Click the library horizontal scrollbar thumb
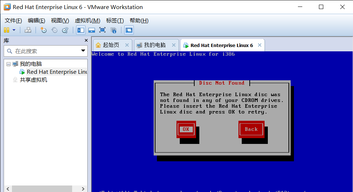 (x=42, y=189)
